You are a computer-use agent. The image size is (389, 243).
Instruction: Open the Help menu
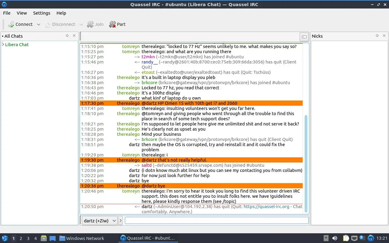[61, 13]
